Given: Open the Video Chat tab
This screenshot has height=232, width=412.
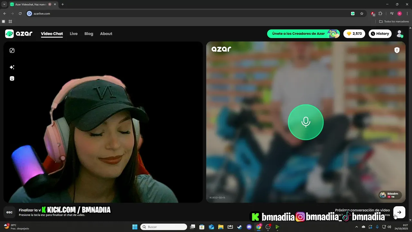Looking at the screenshot, I should click(x=52, y=34).
